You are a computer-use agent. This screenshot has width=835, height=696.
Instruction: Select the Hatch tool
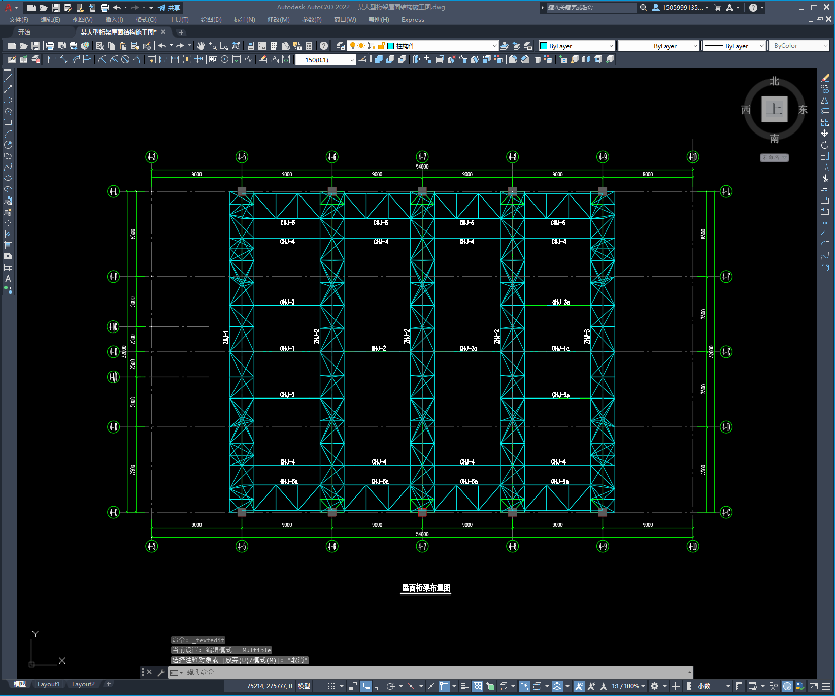8,234
